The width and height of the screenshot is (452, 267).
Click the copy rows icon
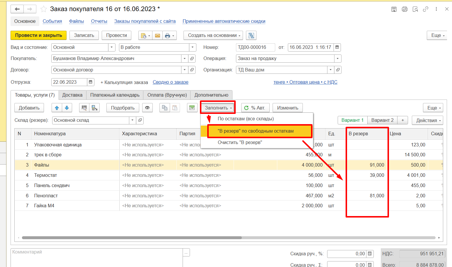(165, 108)
